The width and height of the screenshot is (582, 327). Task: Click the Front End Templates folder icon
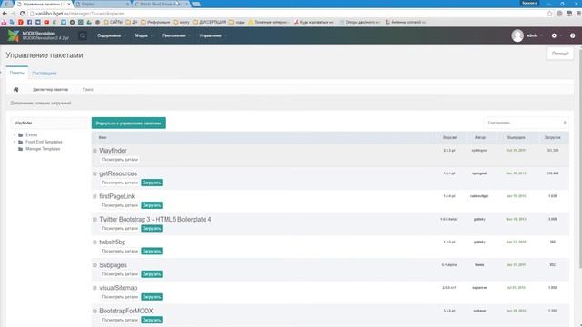click(x=21, y=142)
